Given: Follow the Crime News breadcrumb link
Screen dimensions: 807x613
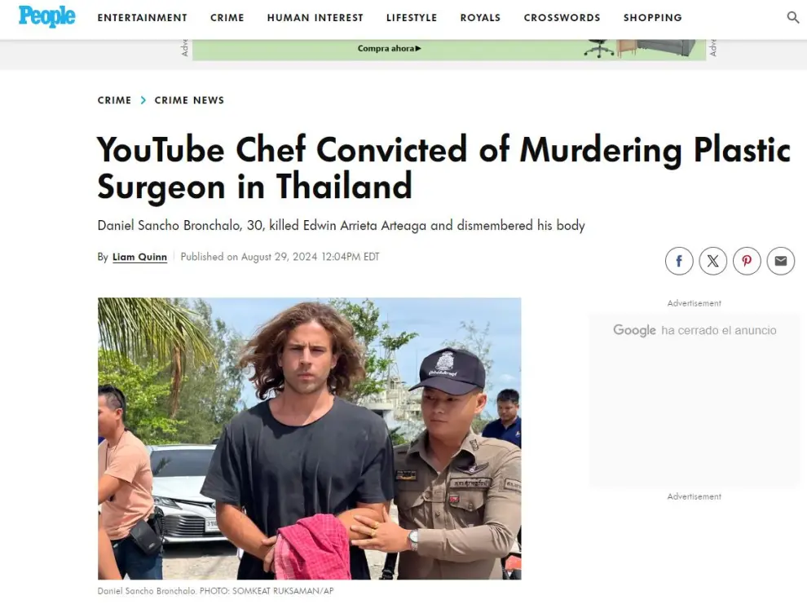Looking at the screenshot, I should 189,100.
